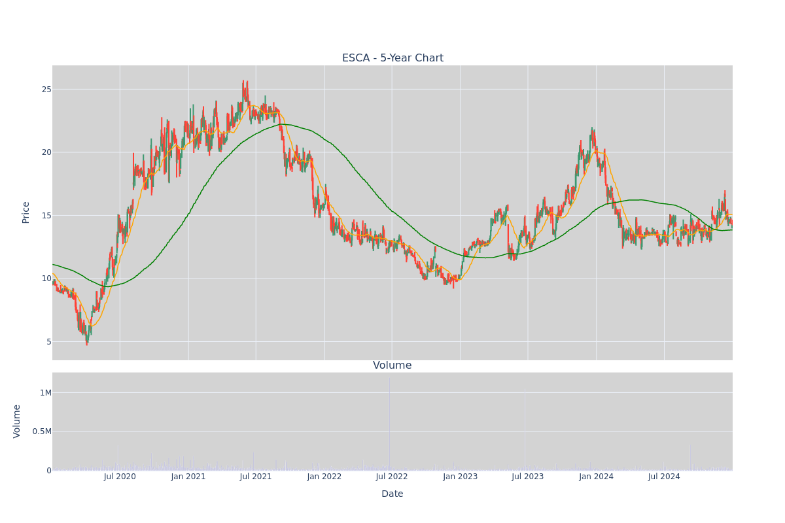Image resolution: width=785 pixels, height=523 pixels.
Task: Click the 'Jul 2022' date tick label
Action: (x=392, y=477)
